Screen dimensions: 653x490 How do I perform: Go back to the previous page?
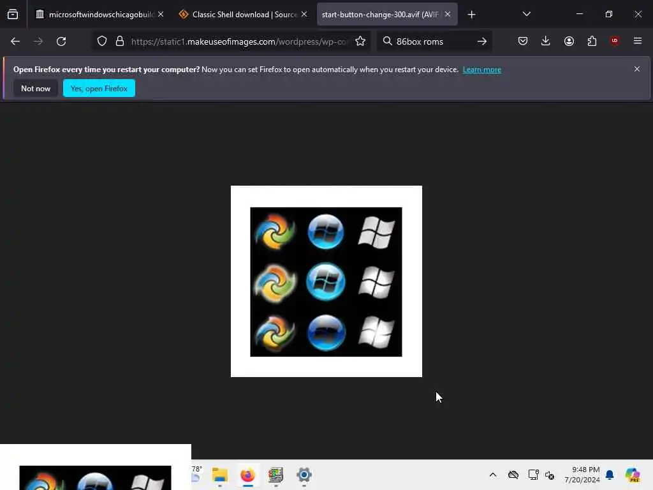[x=15, y=41]
